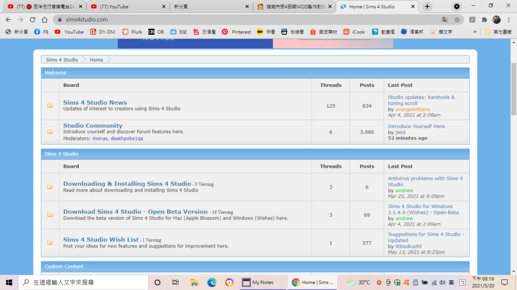Switch input language via 英 indicator

[451, 282]
